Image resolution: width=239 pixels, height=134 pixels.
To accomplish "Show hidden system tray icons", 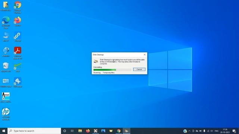I will (x=189, y=131).
